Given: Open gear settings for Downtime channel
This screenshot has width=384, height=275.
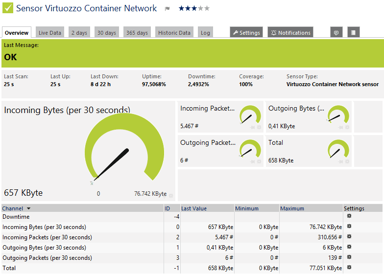Looking at the screenshot, I should click(349, 216).
